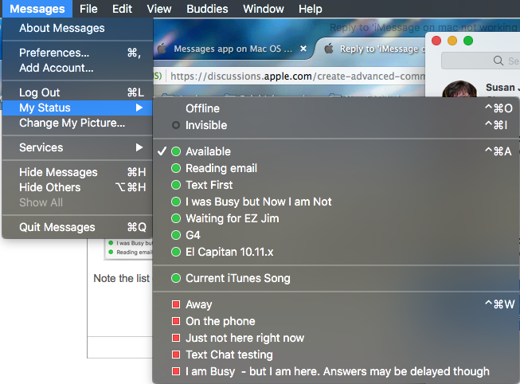The height and width of the screenshot is (384, 520).
Task: Open Susan's conversation avatar
Action: pyautogui.click(x=460, y=89)
